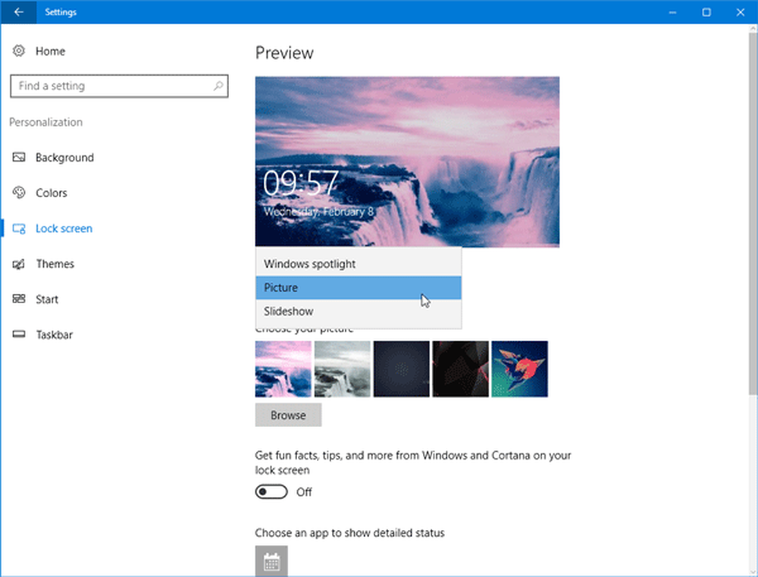Click 'Choose an app to show detailed status'
Screen dimensions: 758x577
[349, 533]
